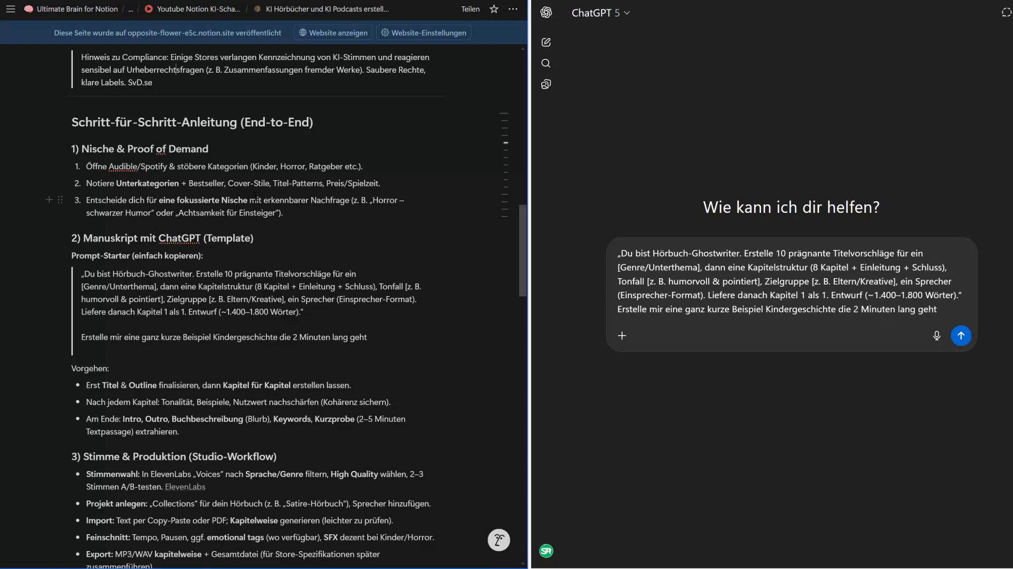Click the Wie kann ich dir helfen? heading

791,207
